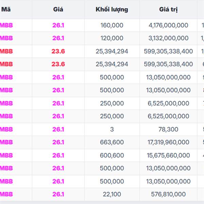Screen dimensions: 204x204
Task: Select the 3,132,000,000 value cell
Action: coord(168,38)
